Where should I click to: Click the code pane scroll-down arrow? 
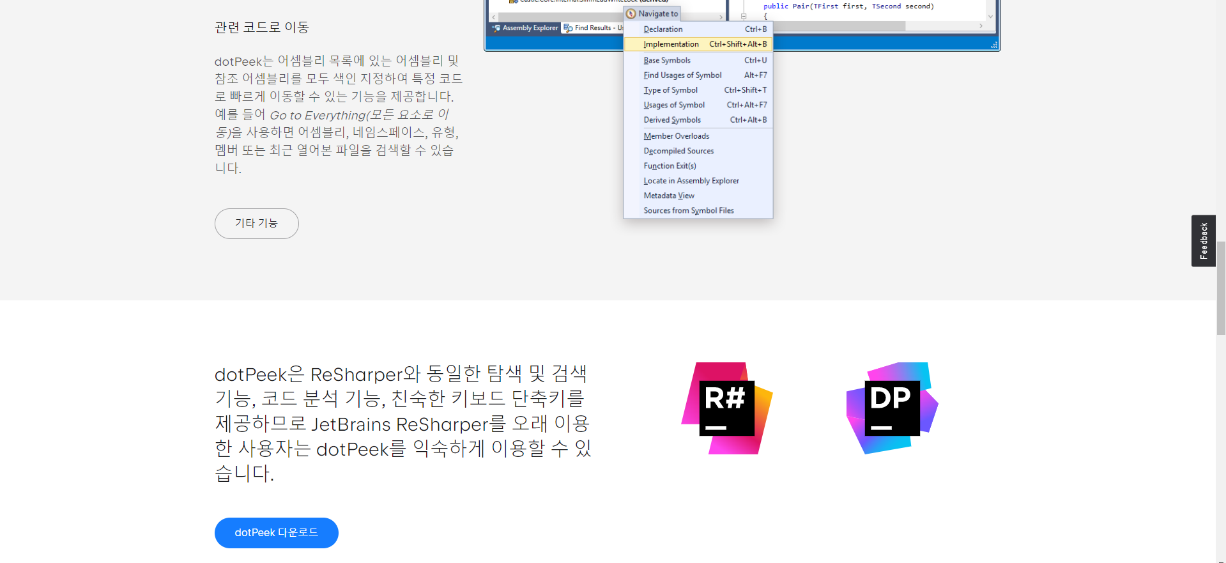pyautogui.click(x=990, y=17)
